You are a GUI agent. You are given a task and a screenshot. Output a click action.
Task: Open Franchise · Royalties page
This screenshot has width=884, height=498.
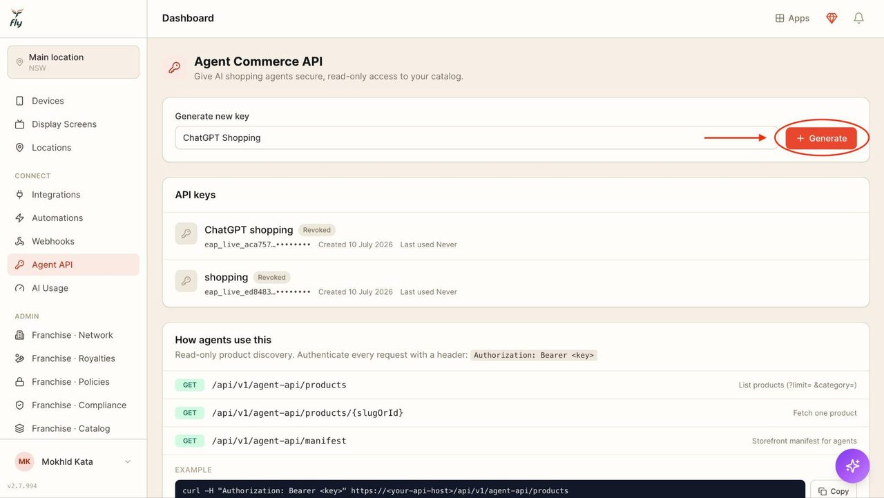click(73, 358)
